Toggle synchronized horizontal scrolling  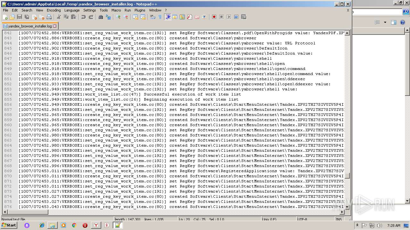click(x=143, y=17)
